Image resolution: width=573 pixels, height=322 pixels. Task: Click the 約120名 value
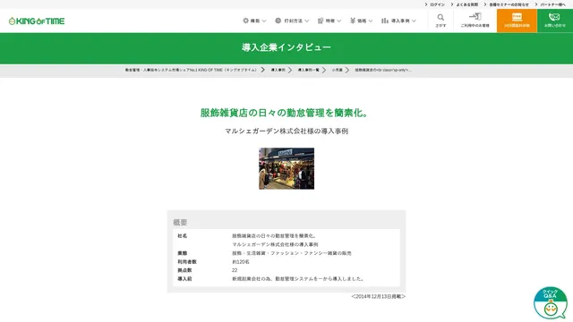[241, 262]
